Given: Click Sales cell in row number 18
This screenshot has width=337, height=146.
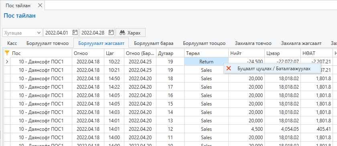Looking at the screenshot, I should (206, 79).
